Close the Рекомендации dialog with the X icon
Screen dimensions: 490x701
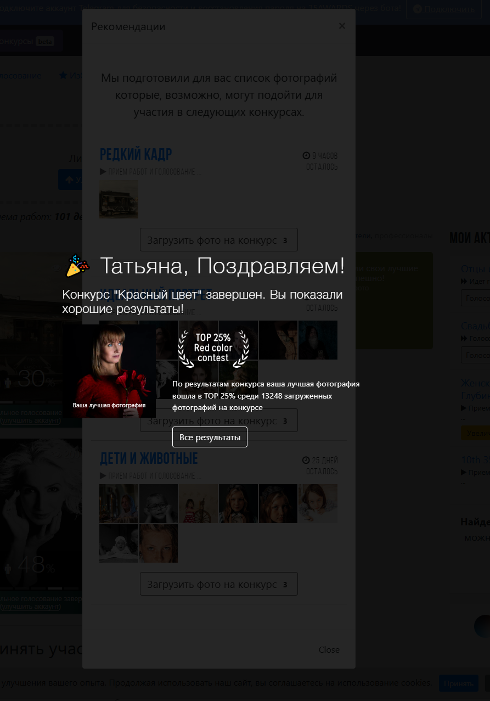[x=342, y=26]
